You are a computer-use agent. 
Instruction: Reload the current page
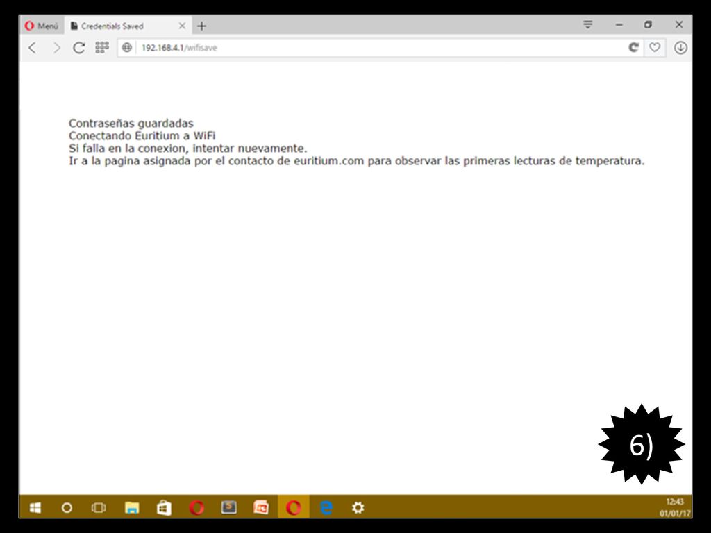(x=79, y=48)
